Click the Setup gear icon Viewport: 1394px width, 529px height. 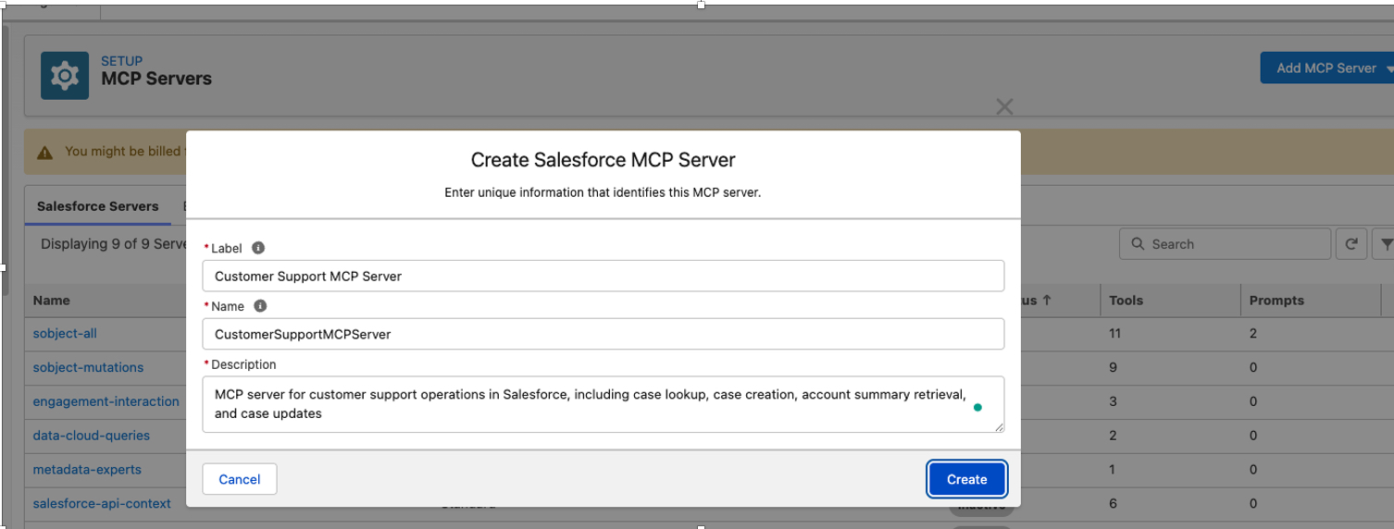click(x=65, y=75)
